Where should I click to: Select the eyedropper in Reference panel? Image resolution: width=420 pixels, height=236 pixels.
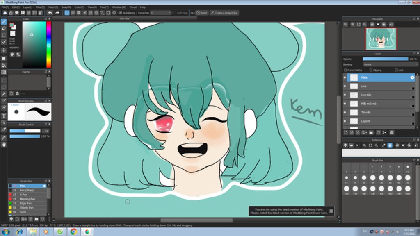pos(383,145)
